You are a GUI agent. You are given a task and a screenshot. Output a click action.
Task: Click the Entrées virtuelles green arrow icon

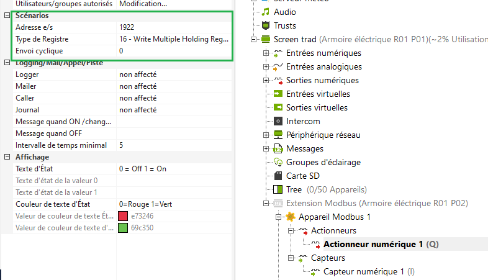tap(278, 94)
